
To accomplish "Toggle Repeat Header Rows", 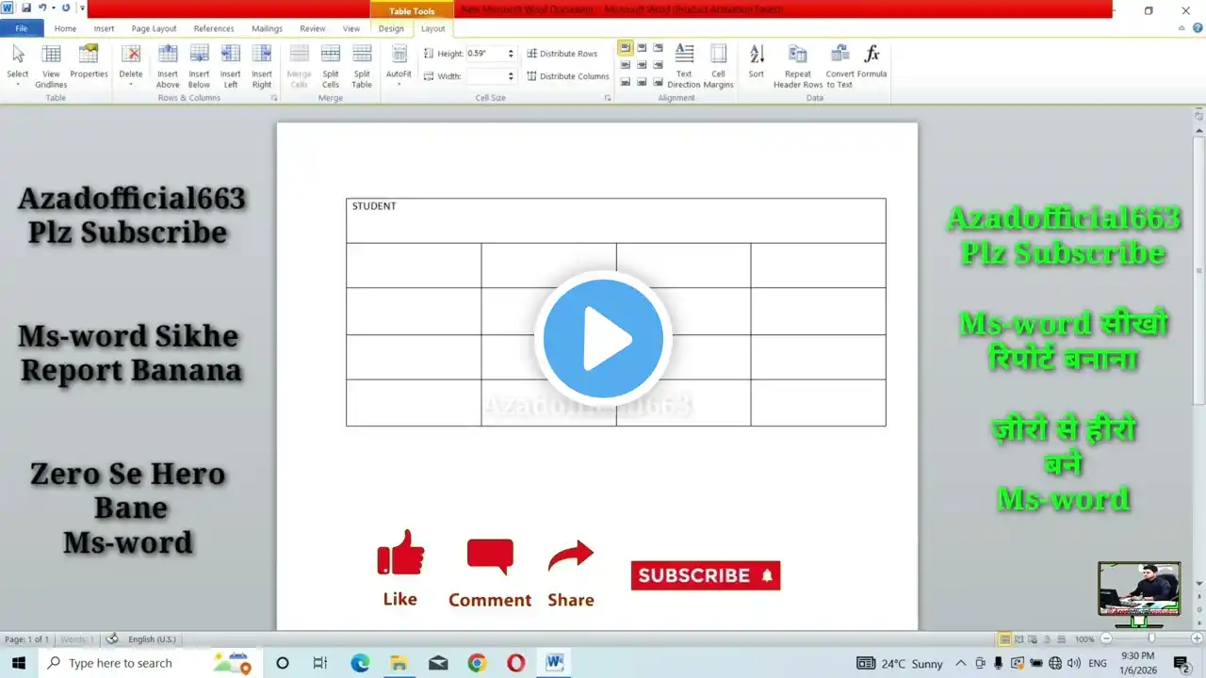I will tap(798, 66).
